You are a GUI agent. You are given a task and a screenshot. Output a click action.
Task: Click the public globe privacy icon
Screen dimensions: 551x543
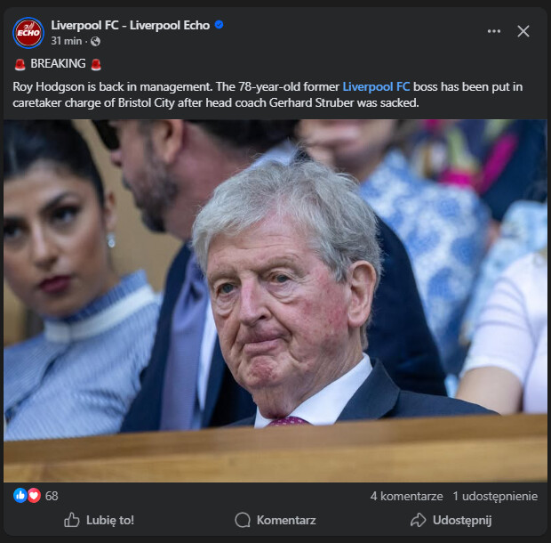[x=95, y=42]
